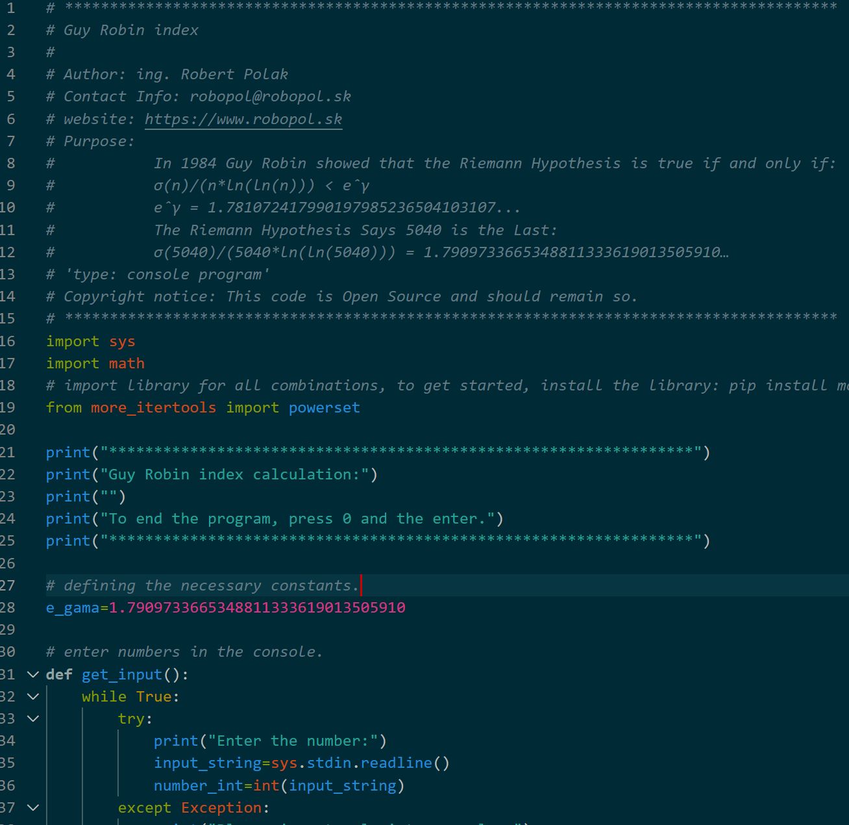The height and width of the screenshot is (825, 849).
Task: Click the Author comment on line 4
Action: [x=166, y=74]
